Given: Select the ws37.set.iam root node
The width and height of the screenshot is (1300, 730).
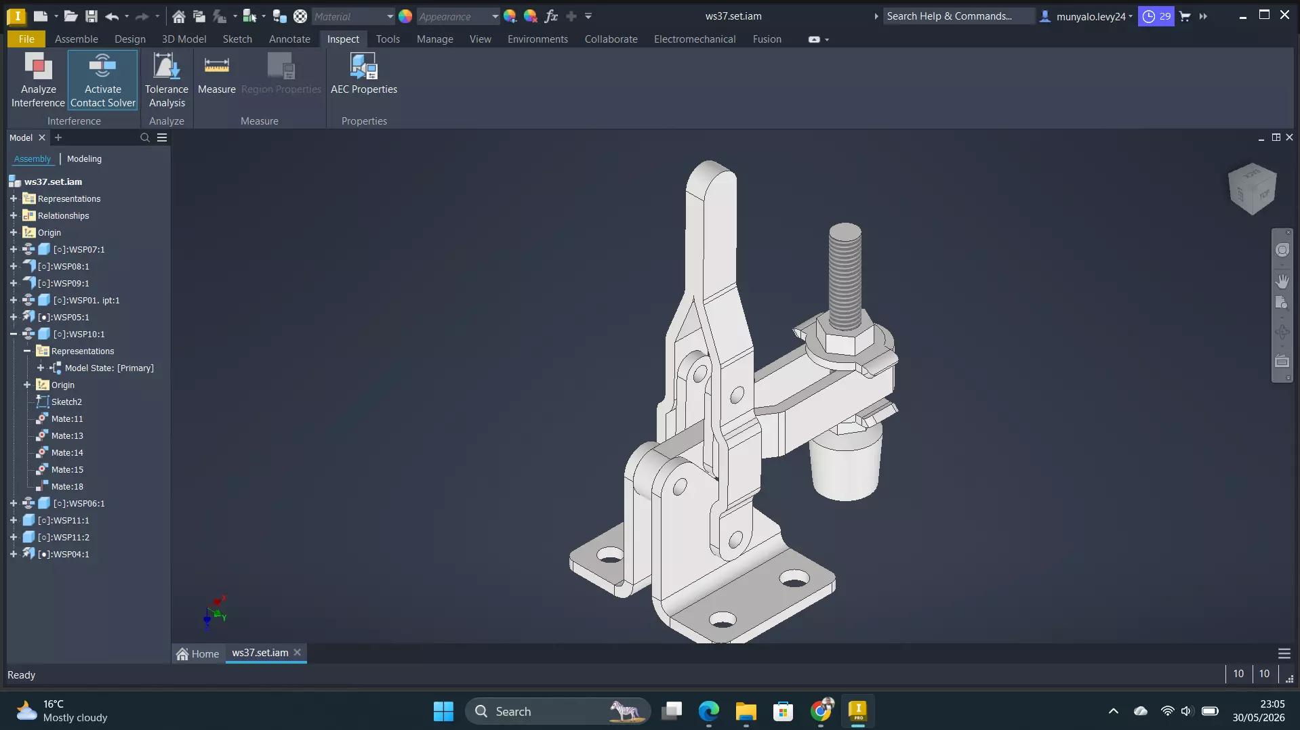Looking at the screenshot, I should 53,181.
